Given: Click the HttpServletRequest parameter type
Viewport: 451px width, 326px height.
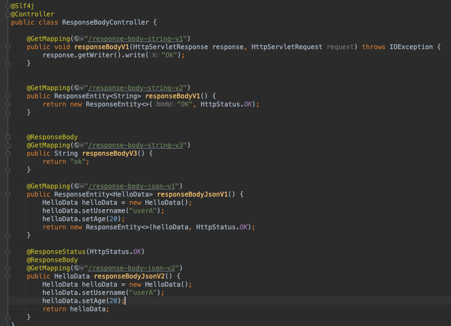Looking at the screenshot, I should coord(287,47).
